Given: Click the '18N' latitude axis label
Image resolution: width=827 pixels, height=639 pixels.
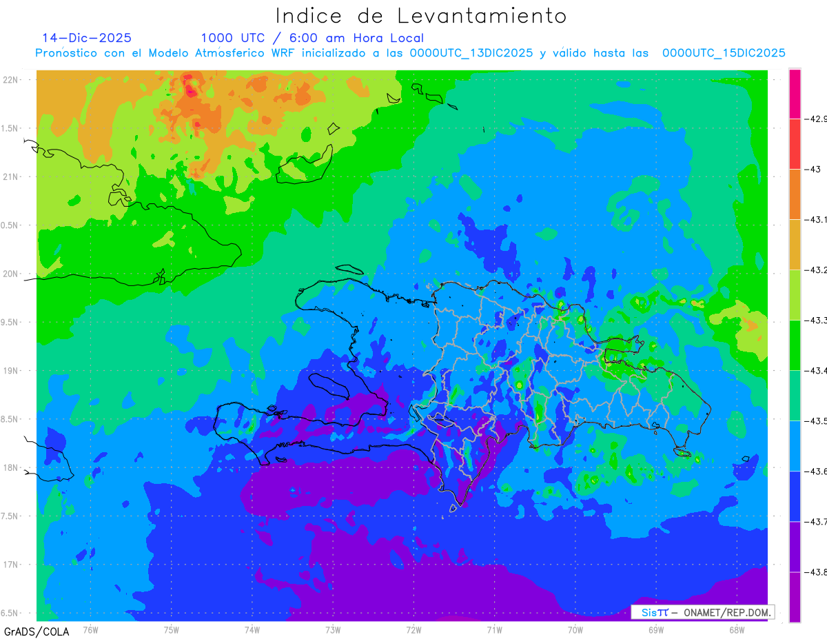Looking at the screenshot, I should (11, 468).
